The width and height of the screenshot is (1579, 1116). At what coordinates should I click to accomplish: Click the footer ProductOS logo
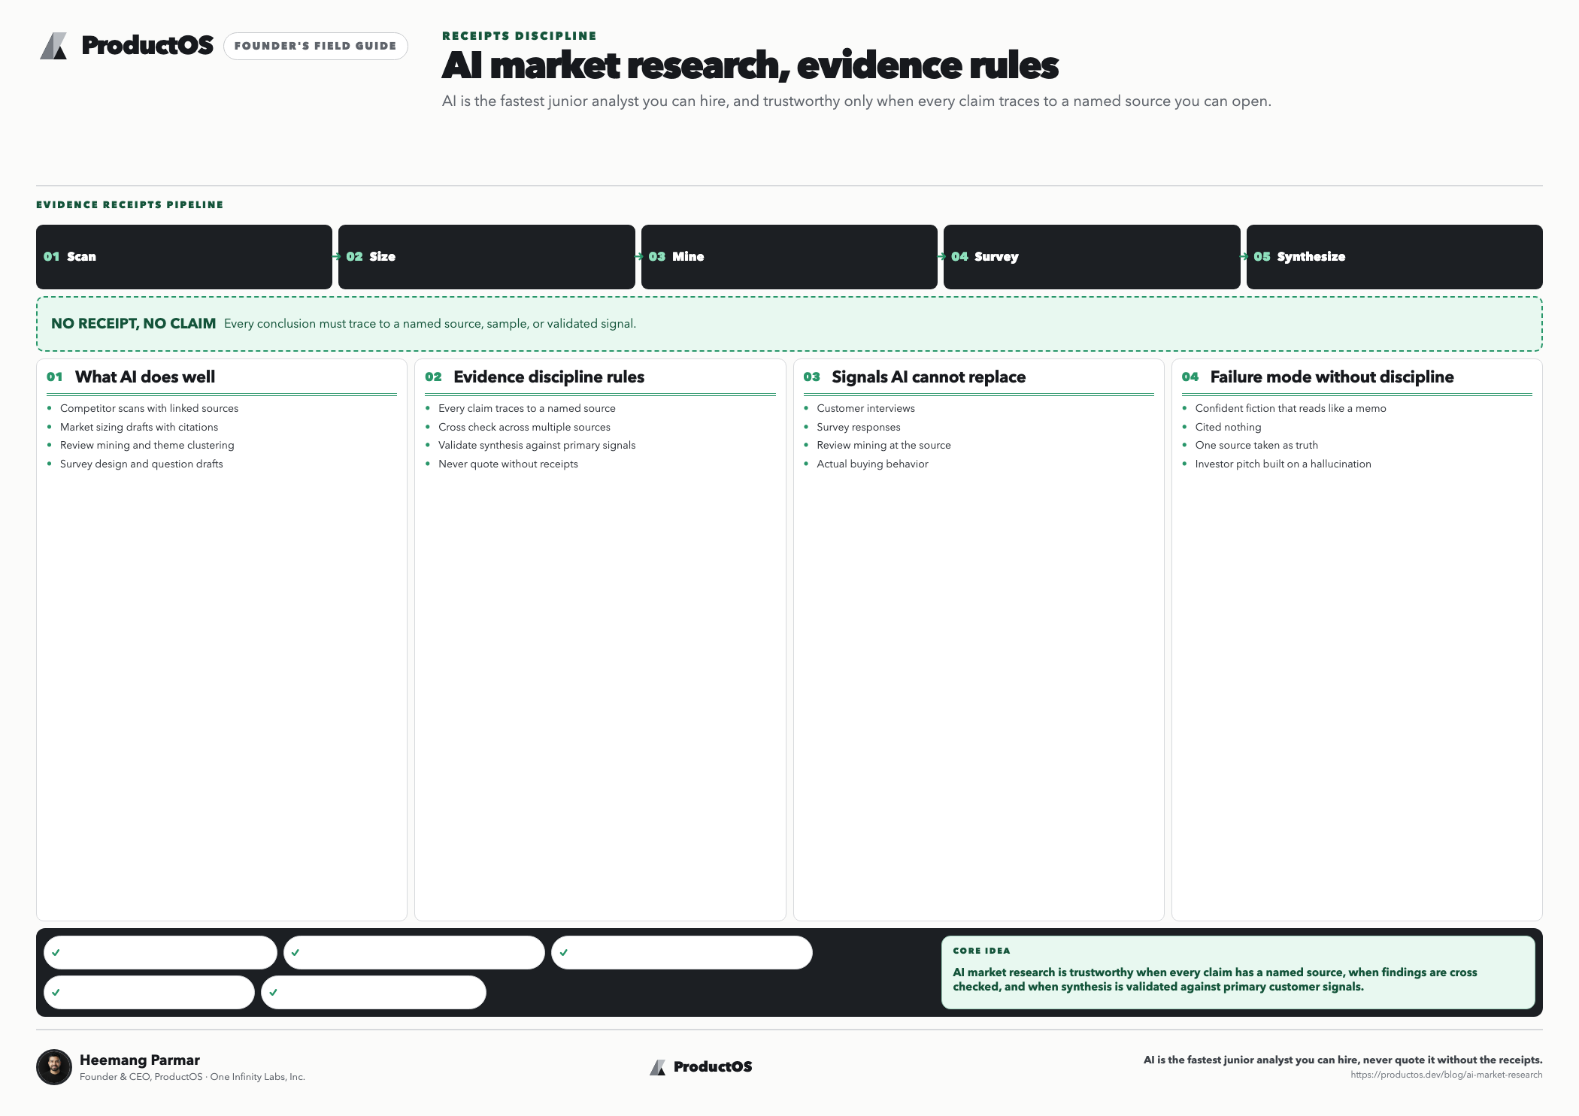click(x=701, y=1067)
